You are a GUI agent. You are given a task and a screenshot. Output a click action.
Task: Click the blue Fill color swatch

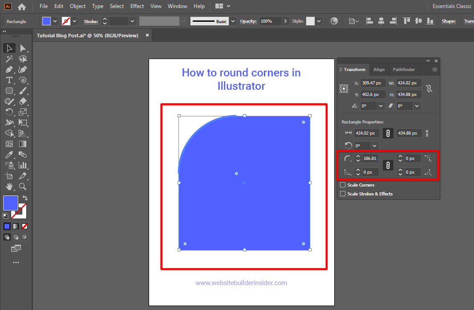[11, 203]
